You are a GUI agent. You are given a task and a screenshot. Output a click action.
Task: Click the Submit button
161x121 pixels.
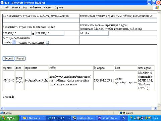tap(8, 58)
